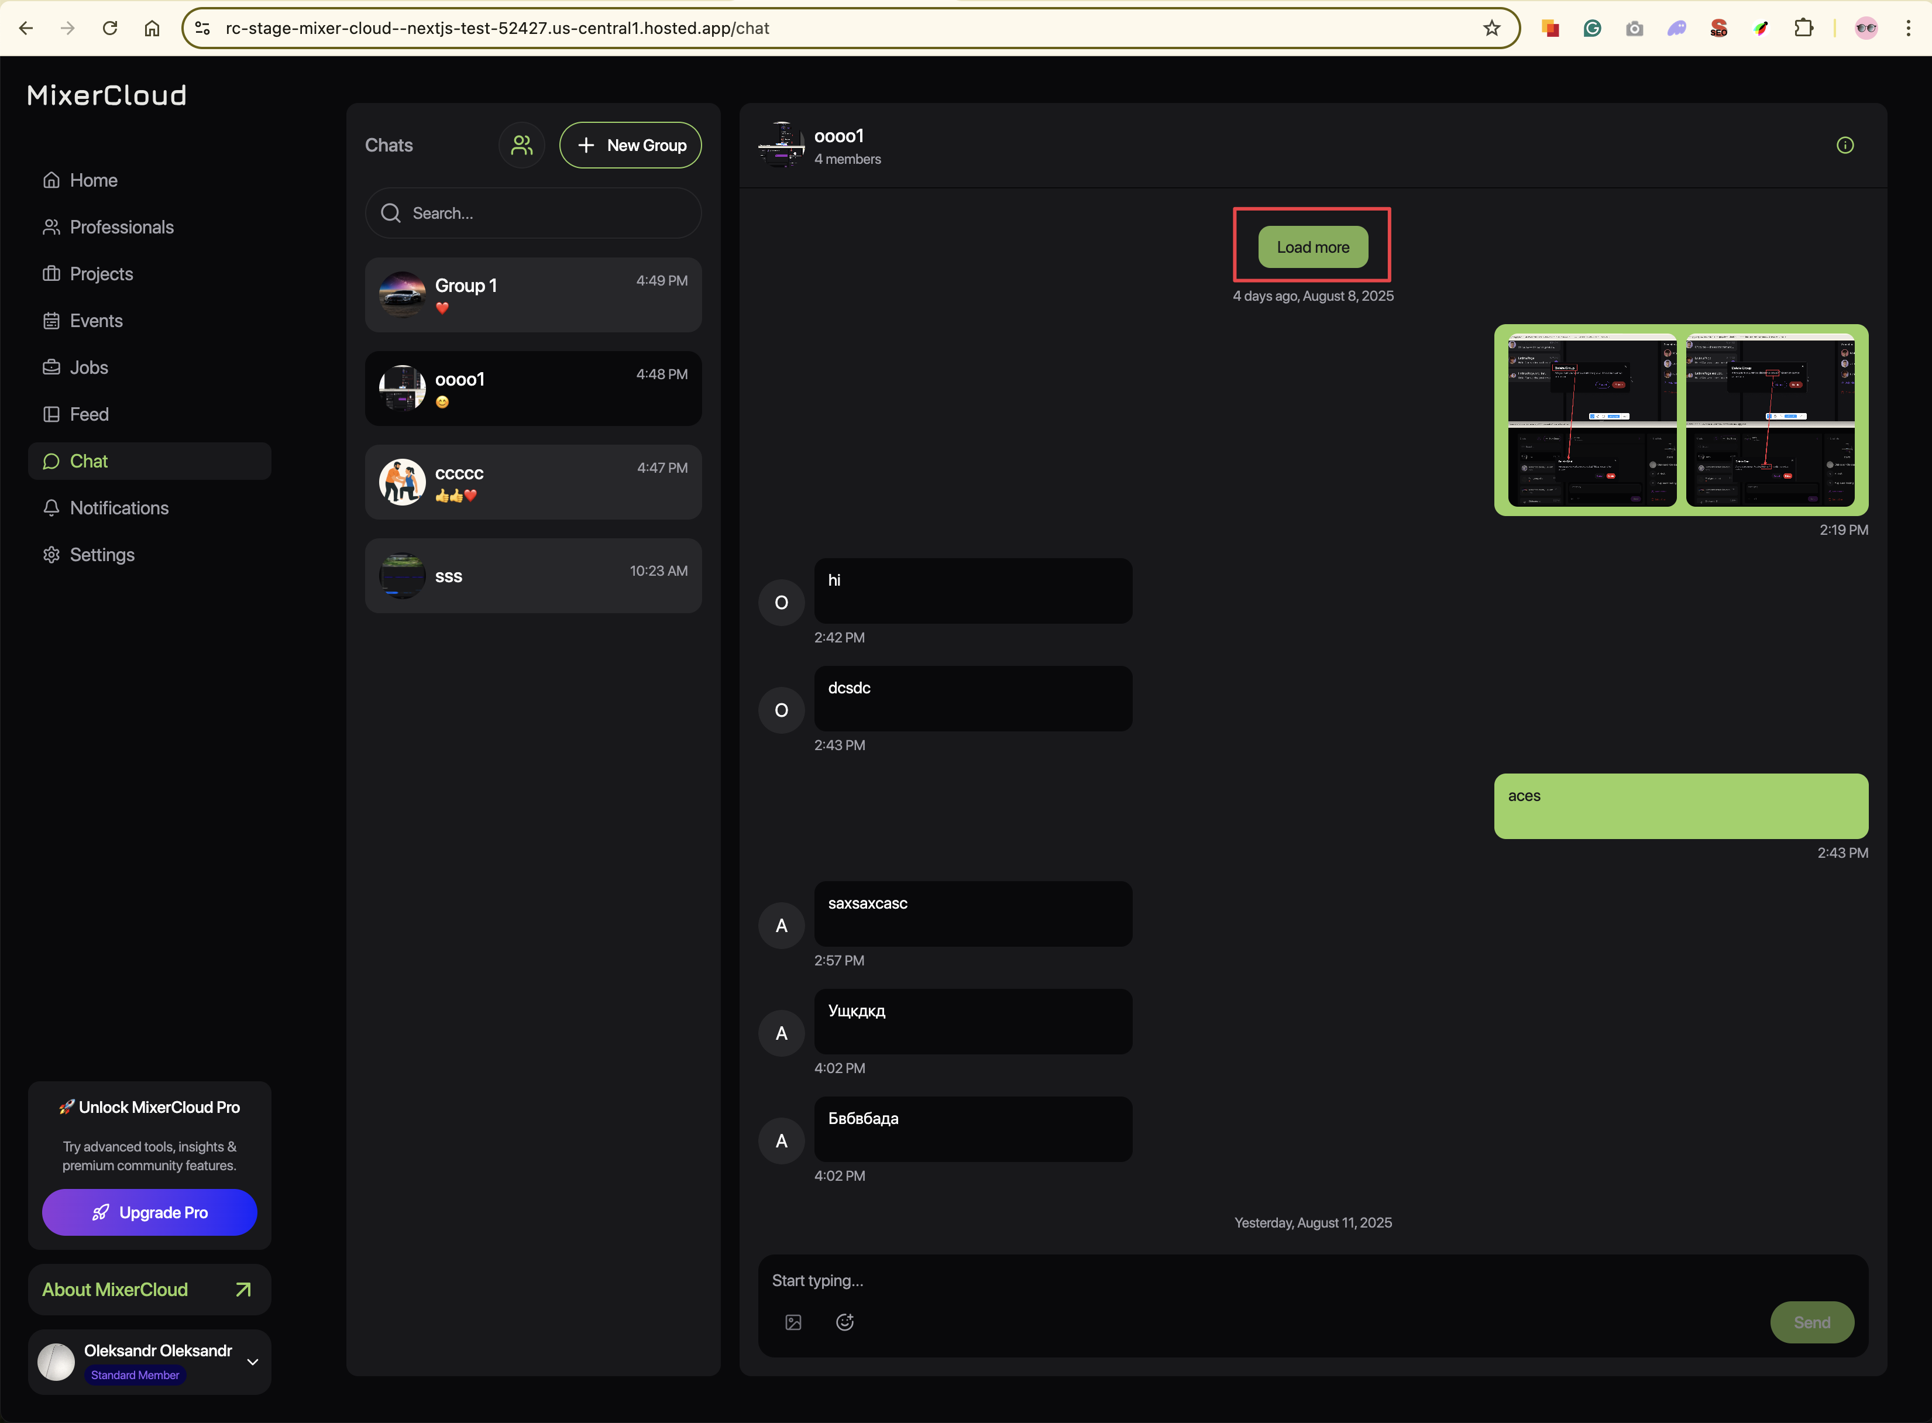
Task: Open the Projects sidebar item
Action: (101, 274)
